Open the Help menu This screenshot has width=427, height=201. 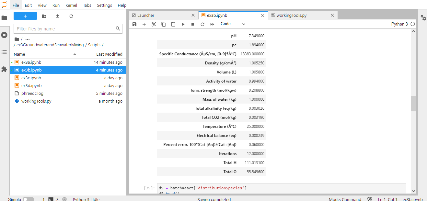click(122, 5)
